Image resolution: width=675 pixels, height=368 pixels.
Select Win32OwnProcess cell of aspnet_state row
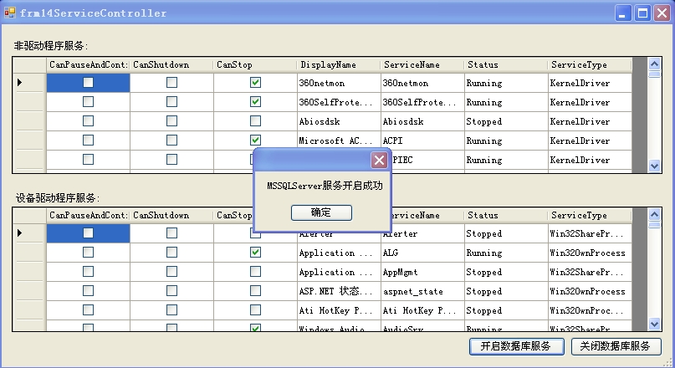coord(590,291)
